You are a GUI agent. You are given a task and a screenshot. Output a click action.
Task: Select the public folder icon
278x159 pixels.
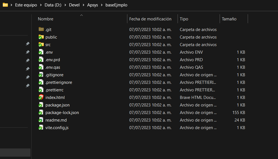[41, 37]
